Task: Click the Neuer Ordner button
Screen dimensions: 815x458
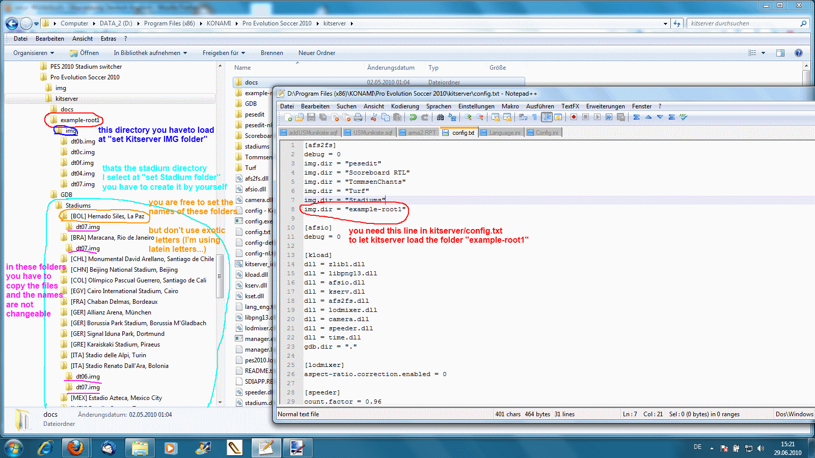Action: point(317,53)
